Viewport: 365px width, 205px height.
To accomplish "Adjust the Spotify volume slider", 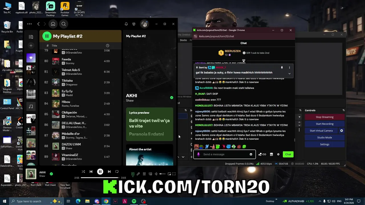I will [162, 174].
